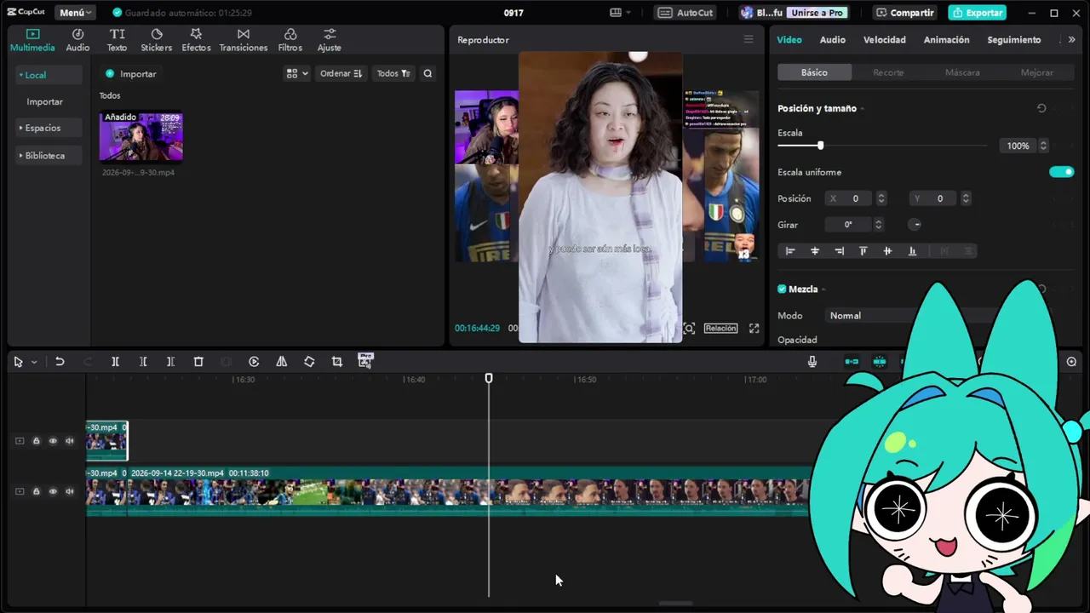The width and height of the screenshot is (1090, 613).
Task: Click the microphone record voiceover icon
Action: coord(812,362)
